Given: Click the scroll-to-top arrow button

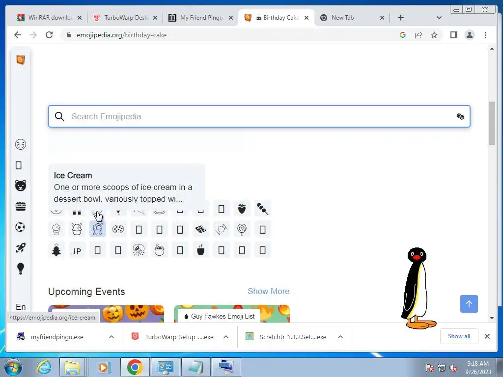Looking at the screenshot, I should (469, 303).
